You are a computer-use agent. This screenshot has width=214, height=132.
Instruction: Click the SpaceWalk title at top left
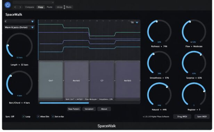[x=14, y=15]
